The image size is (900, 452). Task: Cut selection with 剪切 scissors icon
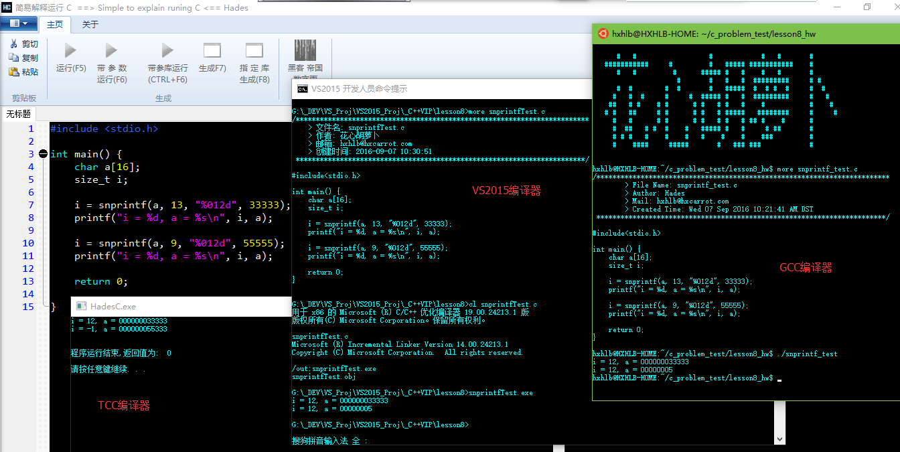[x=23, y=44]
